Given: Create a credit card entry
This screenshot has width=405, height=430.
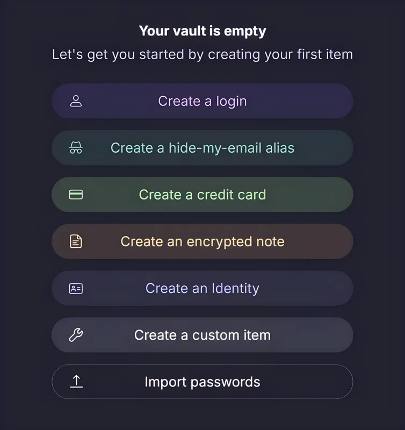Looking at the screenshot, I should tap(202, 195).
